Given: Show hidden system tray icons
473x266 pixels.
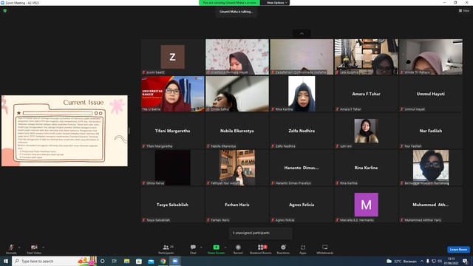Looking at the screenshot, I should coord(422,261).
